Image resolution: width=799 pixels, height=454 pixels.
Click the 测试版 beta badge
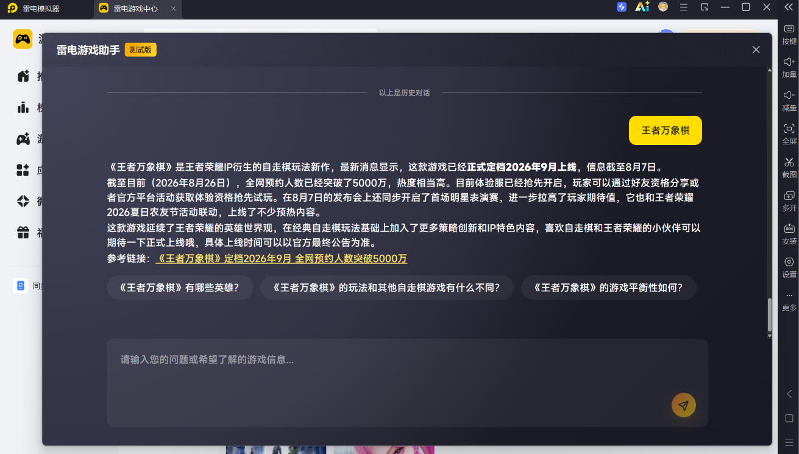click(141, 50)
